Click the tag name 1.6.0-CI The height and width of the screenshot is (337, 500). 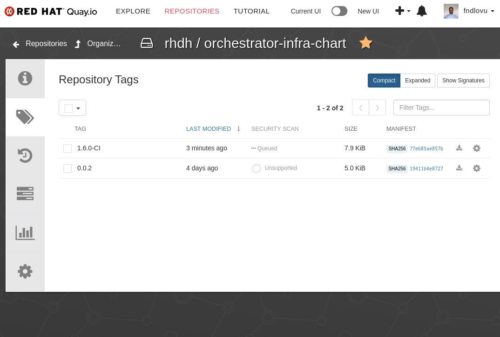coord(88,148)
